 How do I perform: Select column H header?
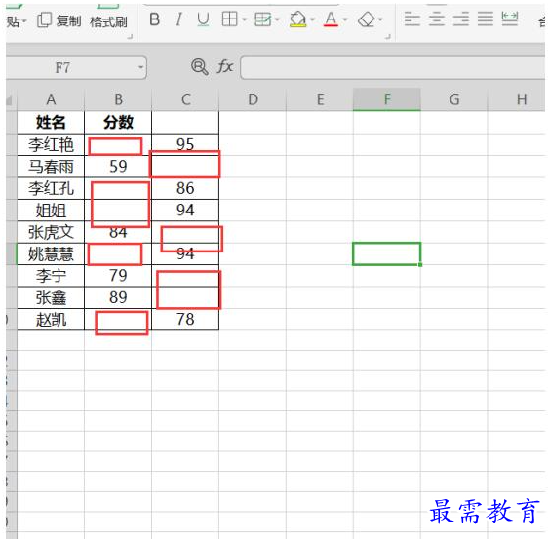click(x=517, y=99)
